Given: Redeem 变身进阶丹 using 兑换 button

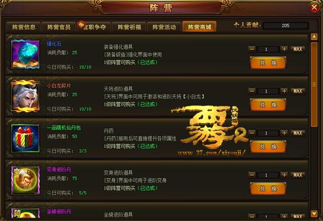Looking at the screenshot, I should [x=268, y=189].
